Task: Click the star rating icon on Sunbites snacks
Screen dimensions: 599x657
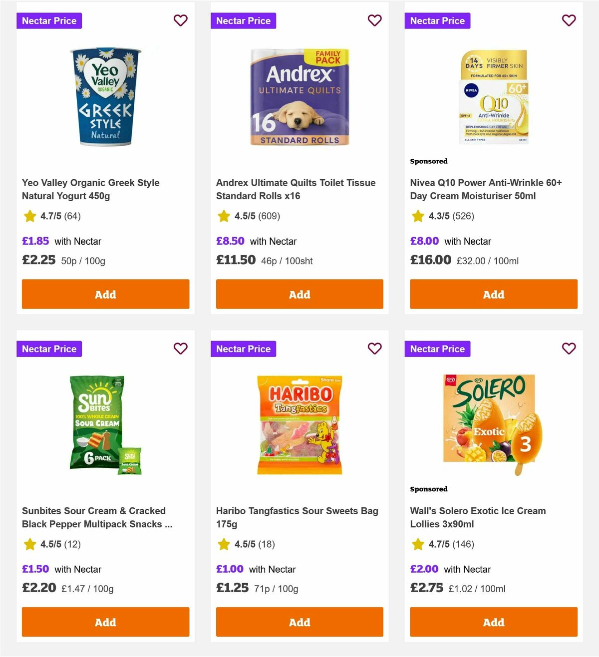Action: pos(28,544)
